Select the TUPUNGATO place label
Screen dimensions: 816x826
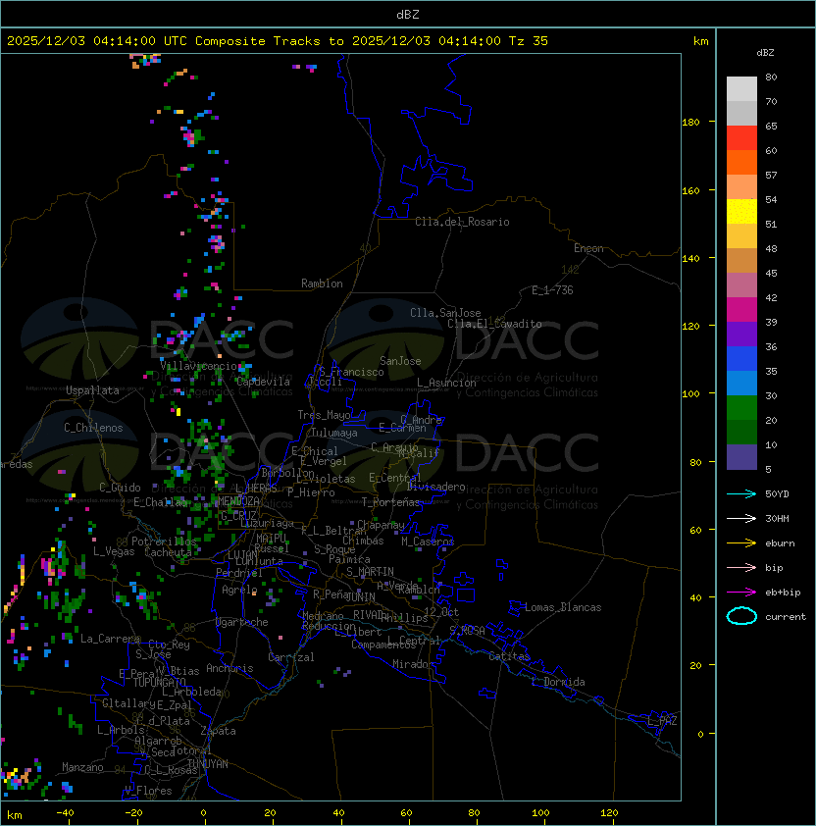(159, 682)
